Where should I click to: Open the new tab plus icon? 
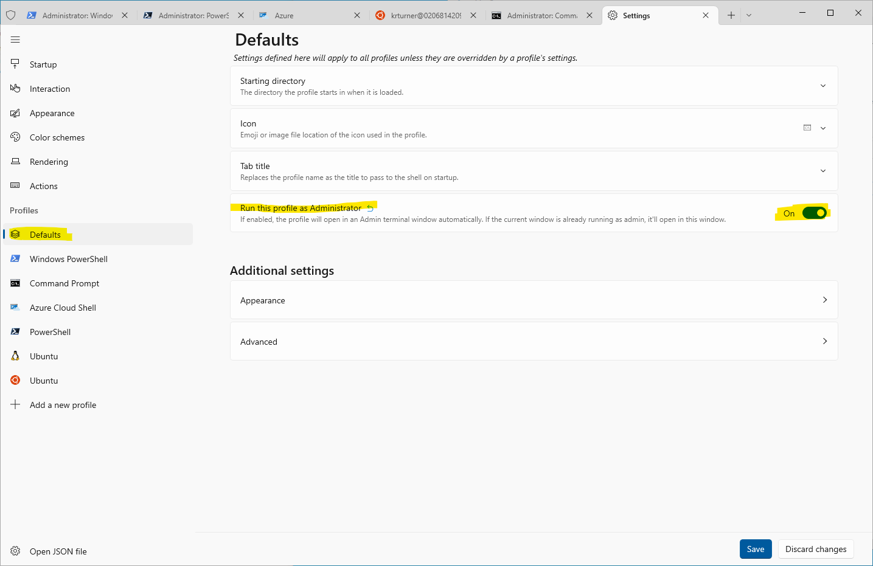pyautogui.click(x=731, y=15)
